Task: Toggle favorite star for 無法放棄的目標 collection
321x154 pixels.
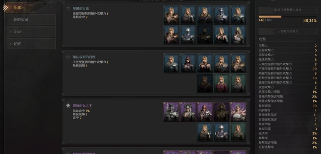Action: (68, 57)
